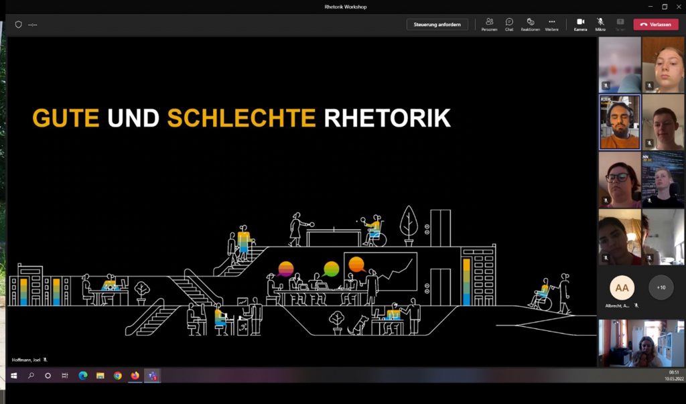
Task: Open the meeting Chat panel
Action: tap(509, 24)
